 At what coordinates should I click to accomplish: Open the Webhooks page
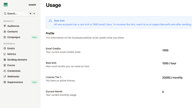click(x=13, y=76)
